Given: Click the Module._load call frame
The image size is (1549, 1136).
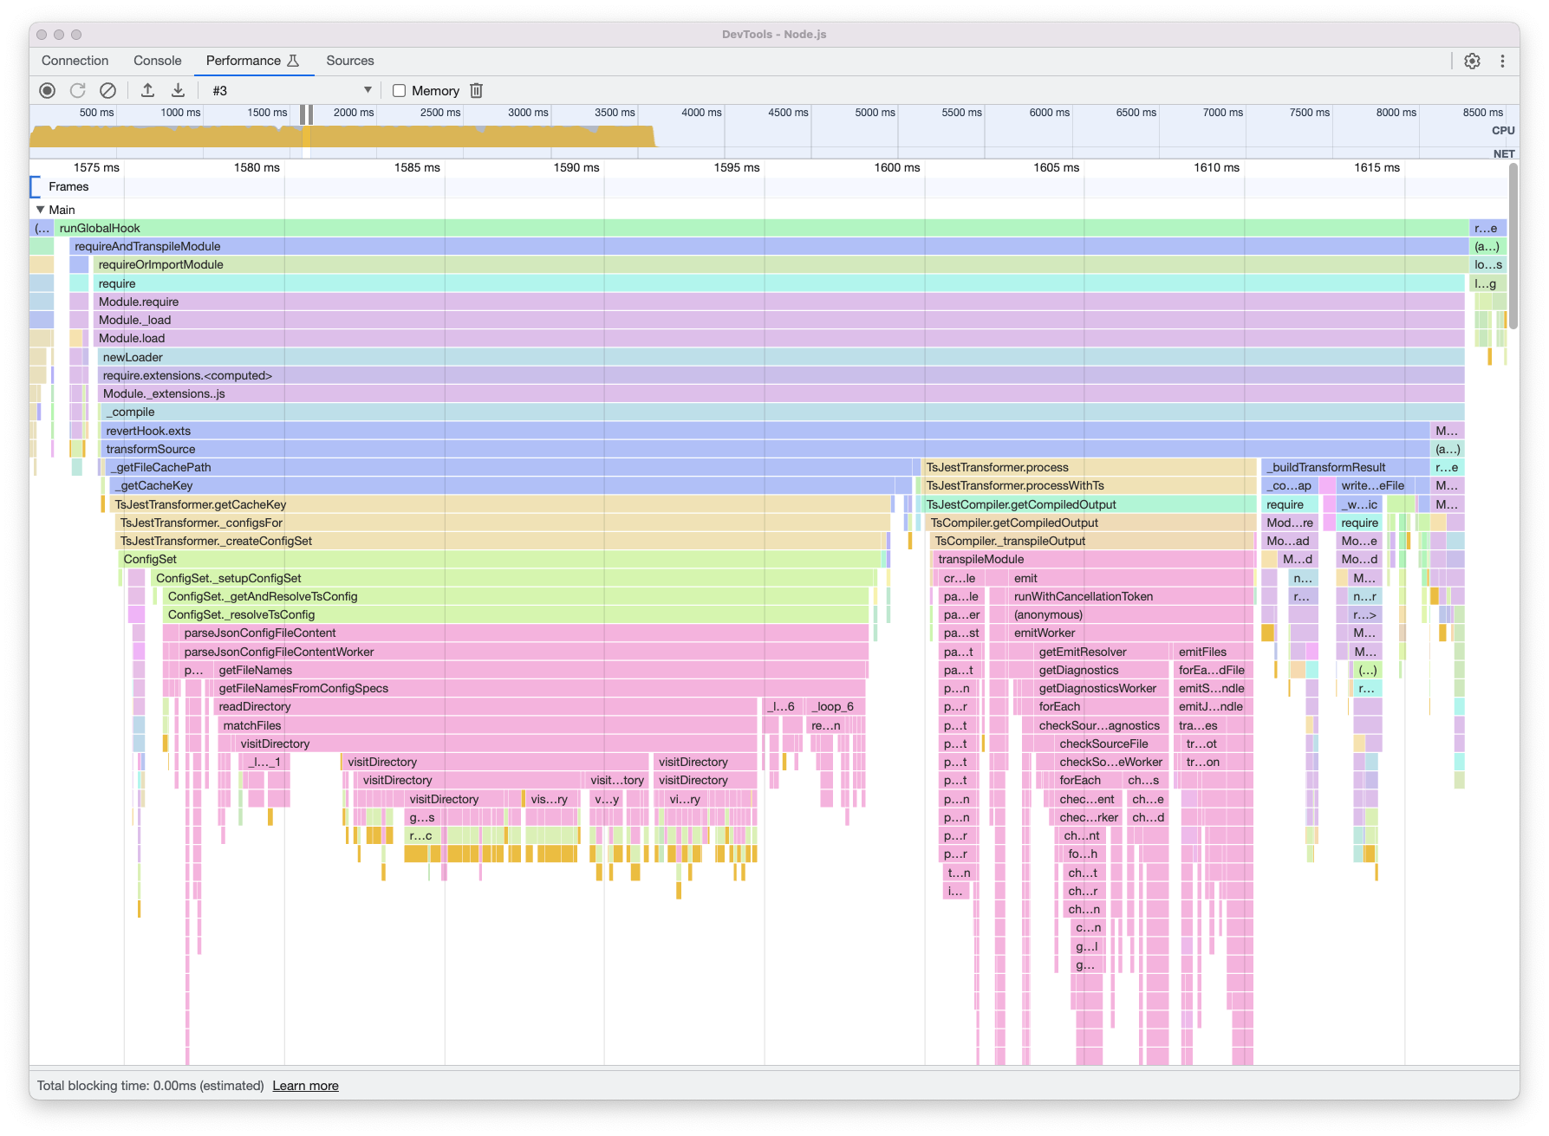Looking at the screenshot, I should (x=779, y=320).
